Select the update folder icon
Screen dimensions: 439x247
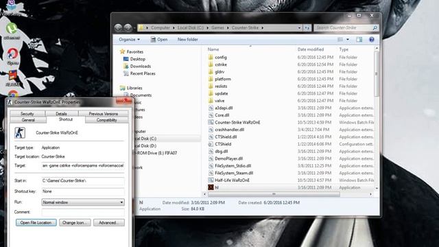pyautogui.click(x=211, y=93)
